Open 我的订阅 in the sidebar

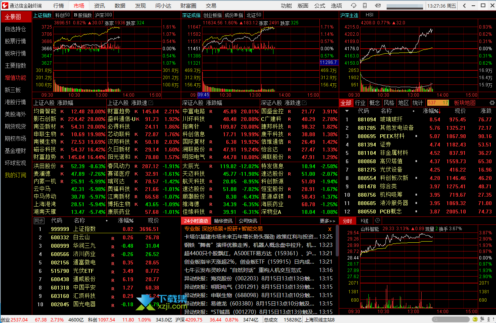click(16, 175)
